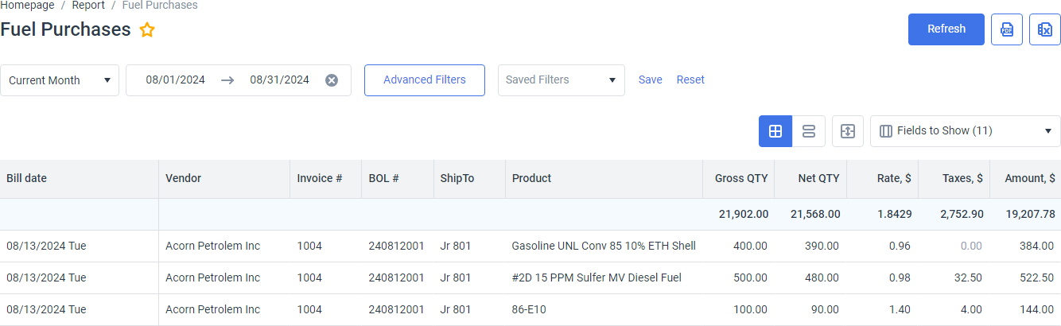Viewport: 1061px width, 326px height.
Task: Toggle row height compact icon
Action: [848, 131]
